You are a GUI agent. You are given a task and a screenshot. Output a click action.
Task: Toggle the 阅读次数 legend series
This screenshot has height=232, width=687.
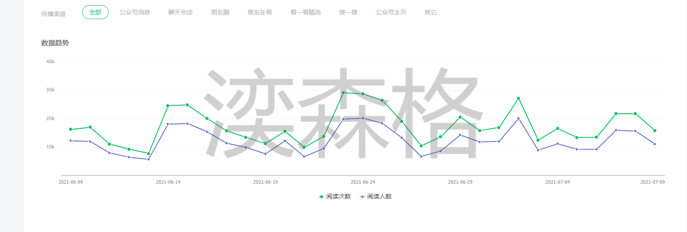[335, 197]
